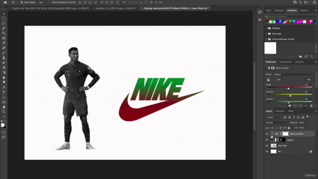Select the Blur tool
The height and width of the screenshot is (179, 318).
pyautogui.click(x=3, y=78)
